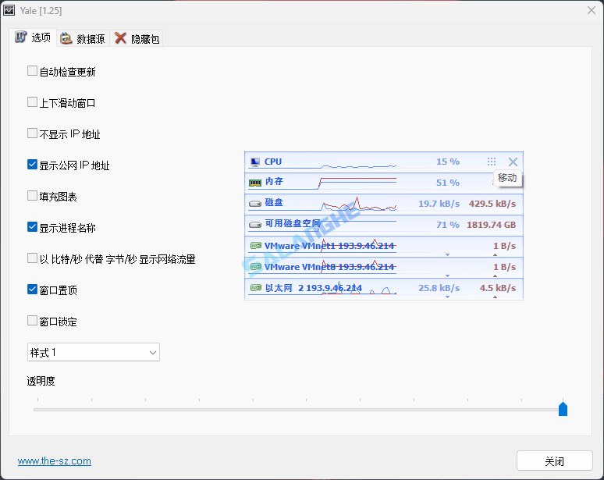Click the 以太网 2 network adapter icon
The width and height of the screenshot is (604, 480).
click(256, 287)
